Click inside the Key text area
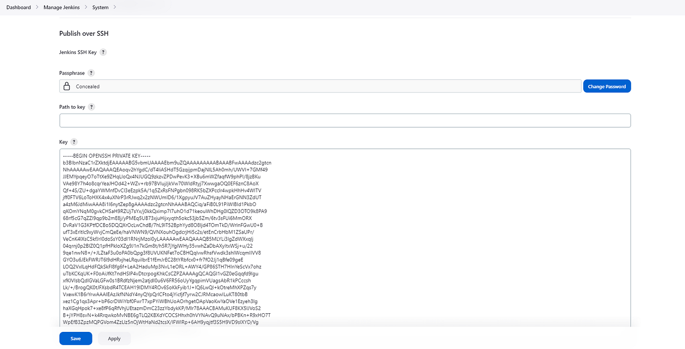 click(x=345, y=238)
